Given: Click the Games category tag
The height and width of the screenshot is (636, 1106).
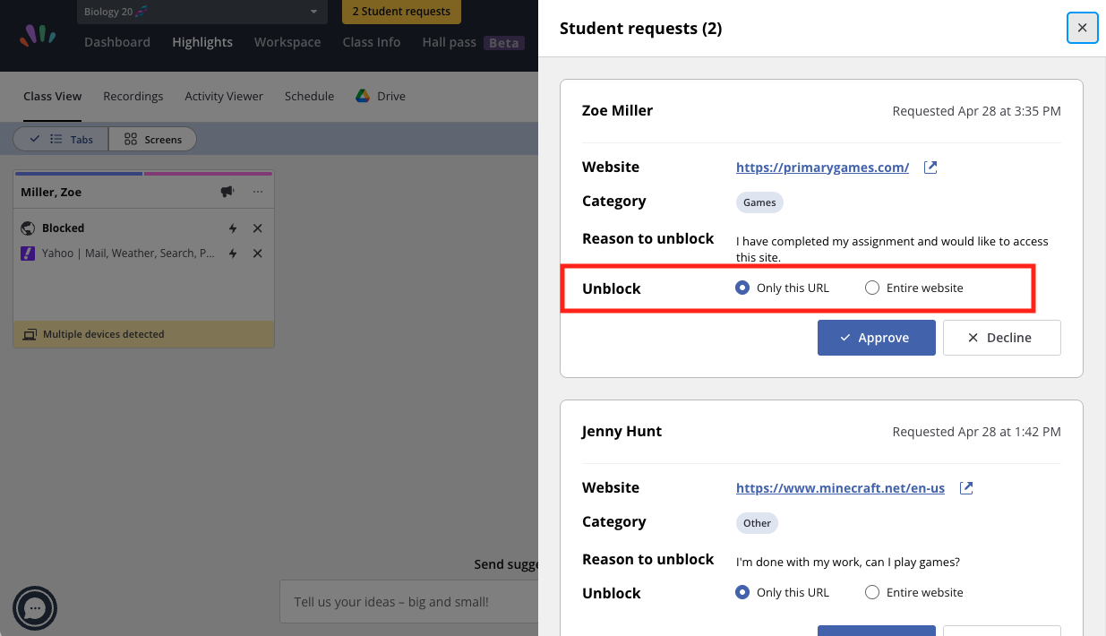Looking at the screenshot, I should point(759,202).
